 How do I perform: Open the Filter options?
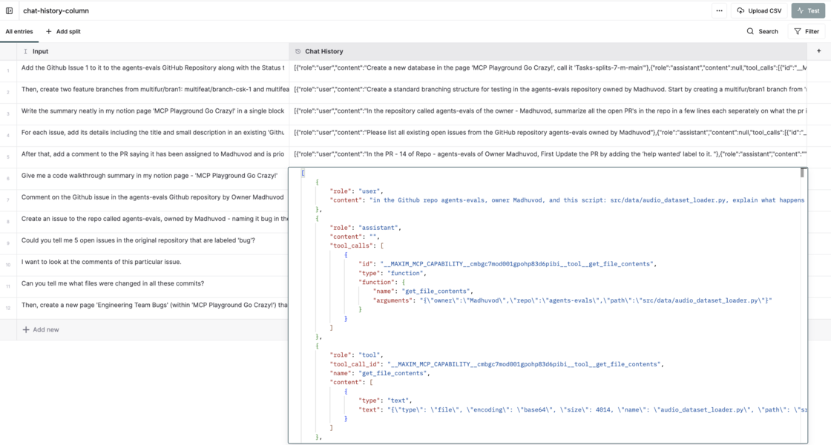[x=807, y=31]
